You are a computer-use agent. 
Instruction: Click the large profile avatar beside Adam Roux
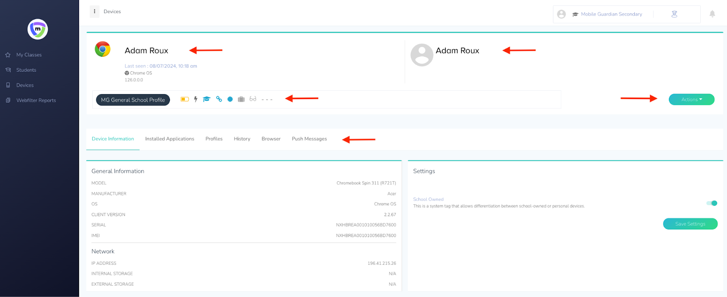[x=422, y=55]
